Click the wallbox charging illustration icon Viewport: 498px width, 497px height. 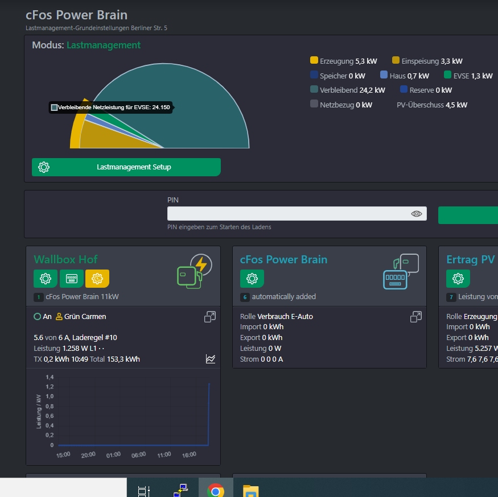pos(195,271)
